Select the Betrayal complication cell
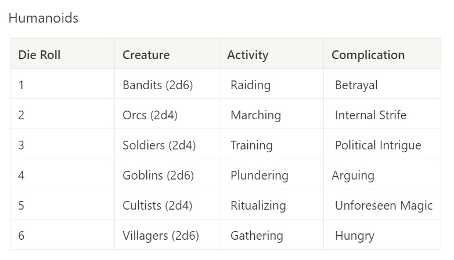The image size is (454, 260). [x=356, y=85]
